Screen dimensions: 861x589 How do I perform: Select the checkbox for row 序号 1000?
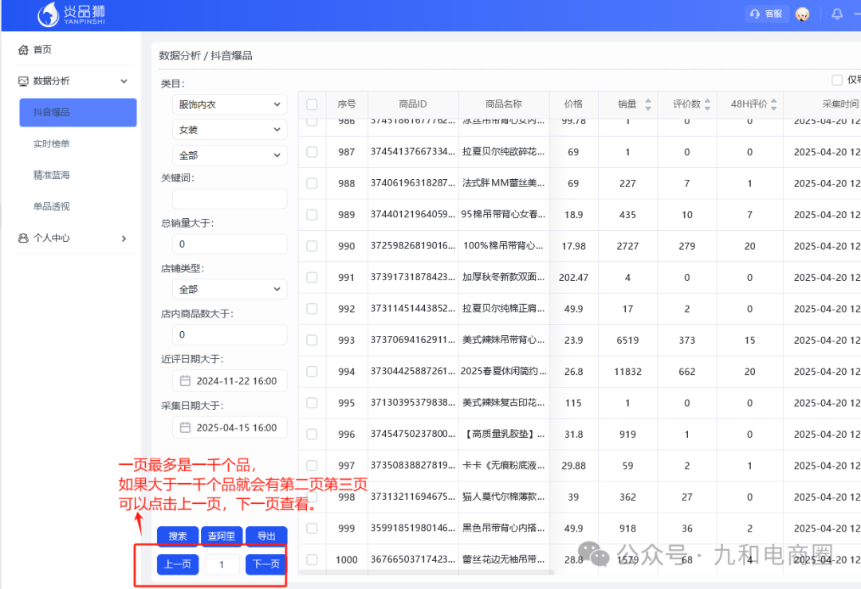coord(313,560)
